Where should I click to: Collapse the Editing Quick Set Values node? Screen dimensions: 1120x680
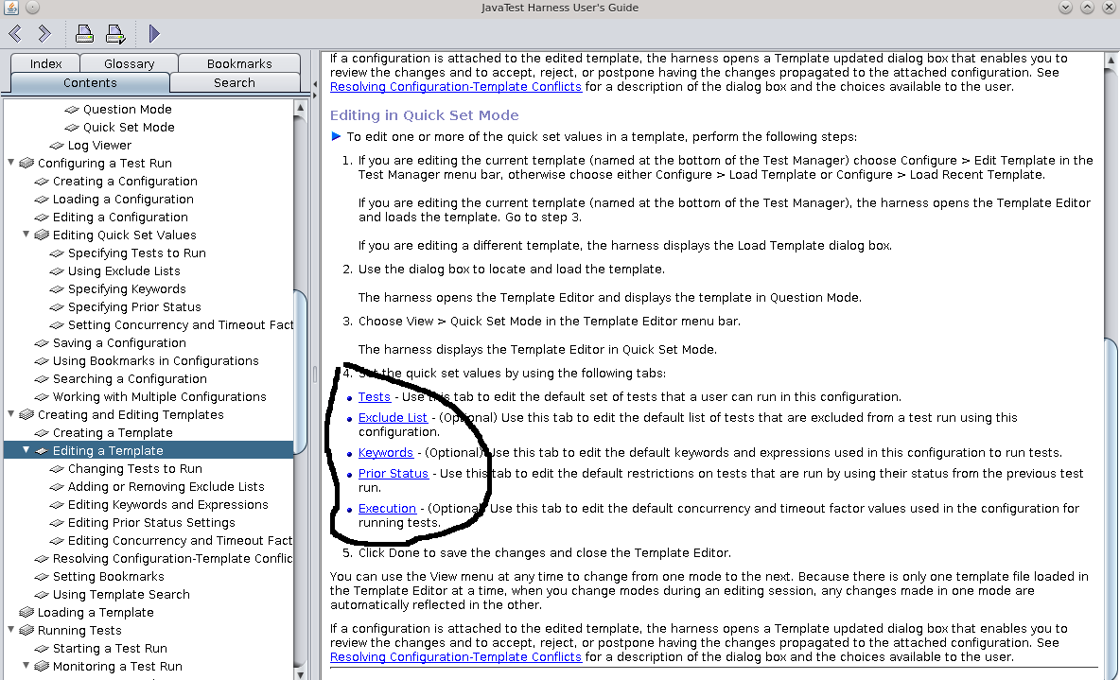pyautogui.click(x=26, y=235)
